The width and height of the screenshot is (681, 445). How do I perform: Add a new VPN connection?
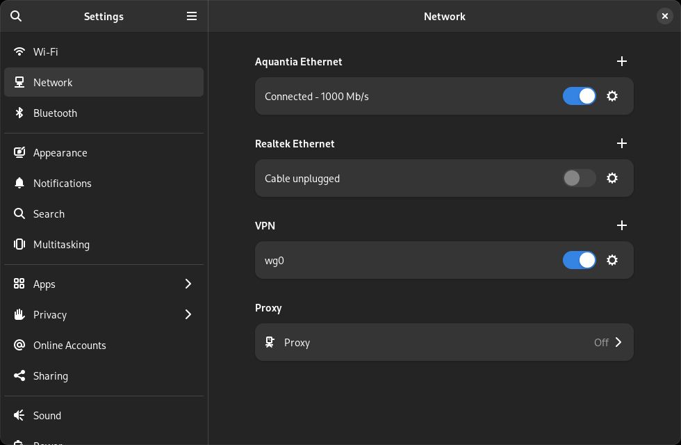(621, 225)
